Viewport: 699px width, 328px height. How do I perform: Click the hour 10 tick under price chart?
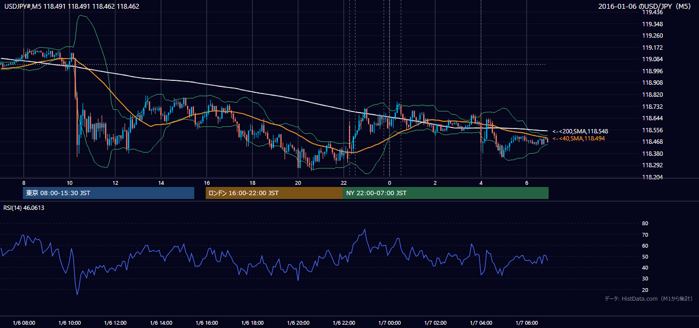pos(69,183)
